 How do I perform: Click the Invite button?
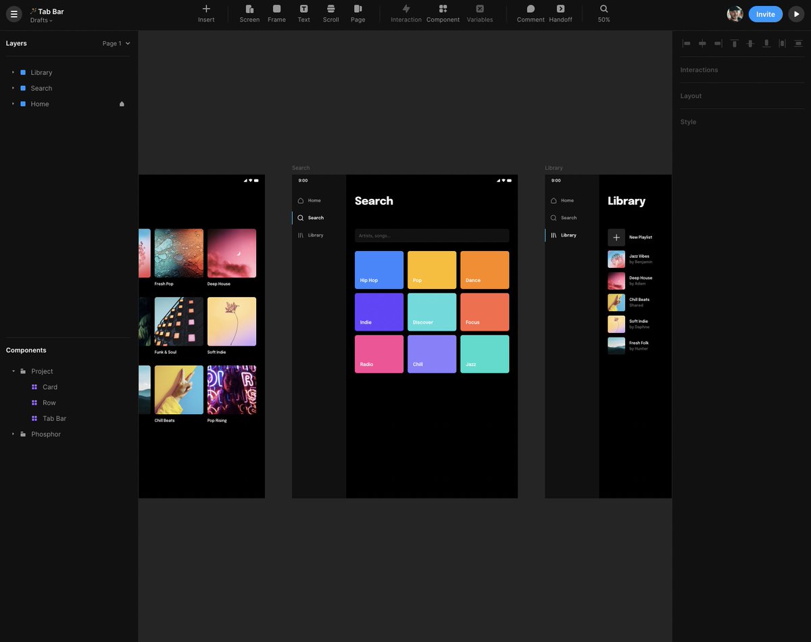(765, 14)
